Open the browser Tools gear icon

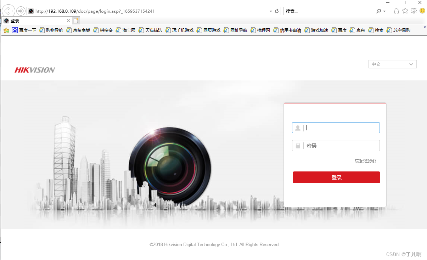414,11
